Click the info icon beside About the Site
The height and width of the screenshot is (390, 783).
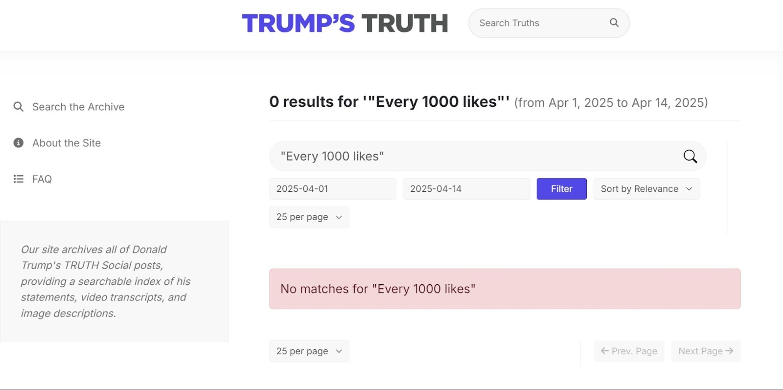[x=19, y=143]
